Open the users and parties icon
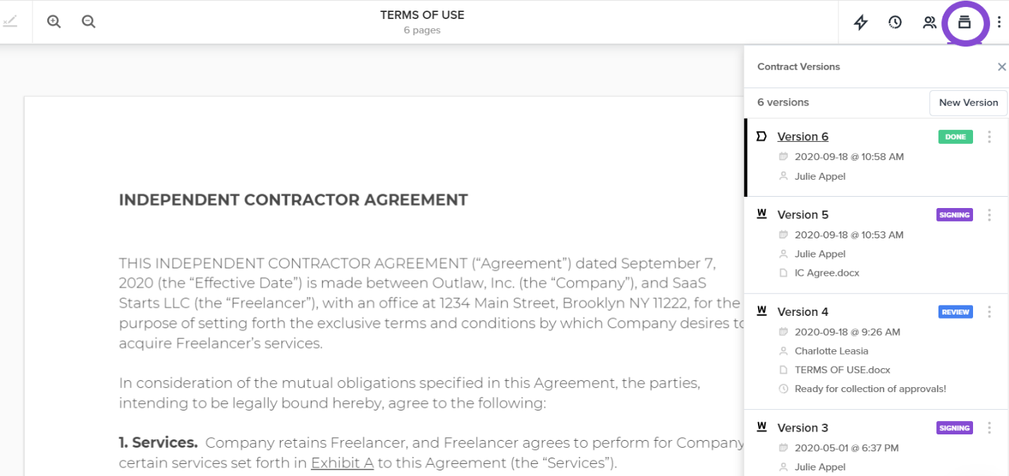This screenshot has height=476, width=1009. pos(929,22)
